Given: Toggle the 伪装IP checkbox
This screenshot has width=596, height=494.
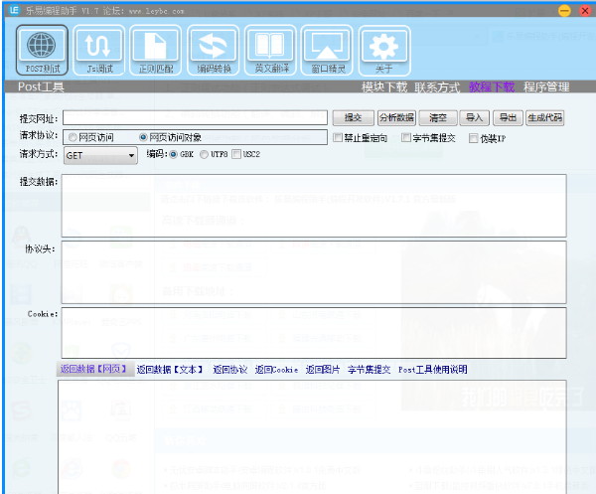Looking at the screenshot, I should click(474, 137).
